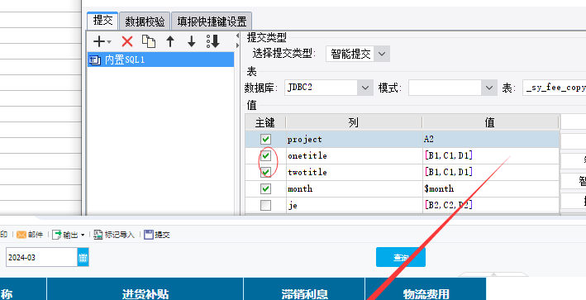Copy the selected submit item

[x=149, y=41]
